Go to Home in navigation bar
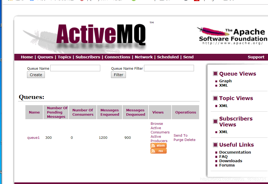Image resolution: width=268 pixels, height=184 pixels. tap(27, 57)
